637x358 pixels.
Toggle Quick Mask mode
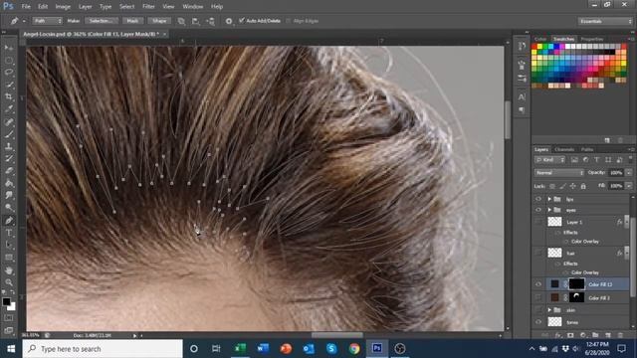click(9, 318)
